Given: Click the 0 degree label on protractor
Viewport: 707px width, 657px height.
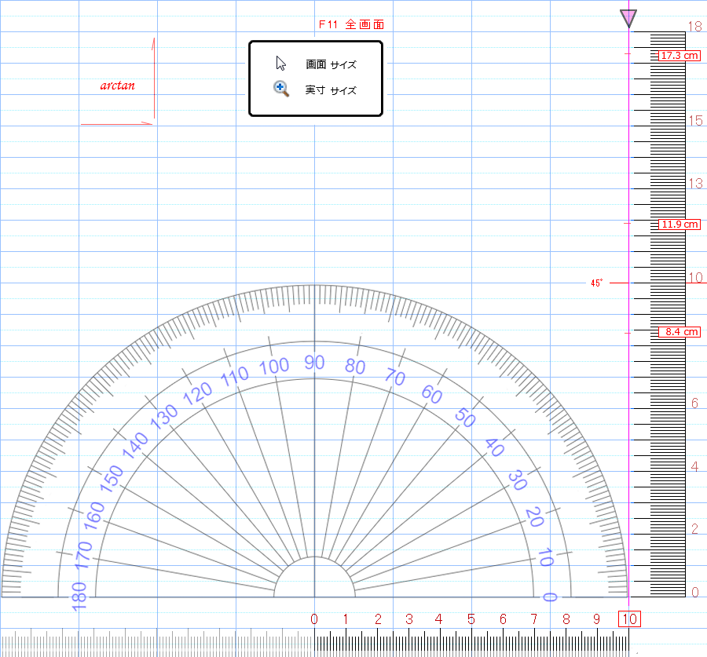Looking at the screenshot, I should tap(550, 597).
